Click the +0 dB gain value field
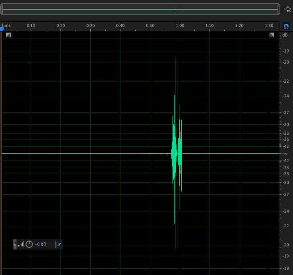The width and height of the screenshot is (293, 275). coord(40,244)
